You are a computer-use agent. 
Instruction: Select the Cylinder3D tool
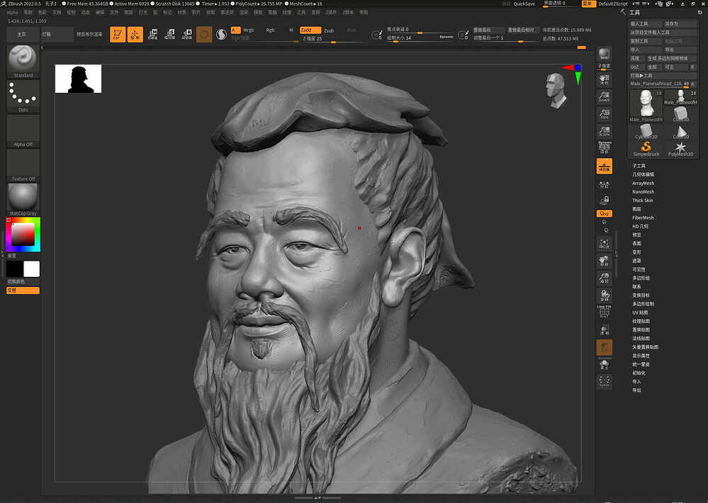point(646,132)
